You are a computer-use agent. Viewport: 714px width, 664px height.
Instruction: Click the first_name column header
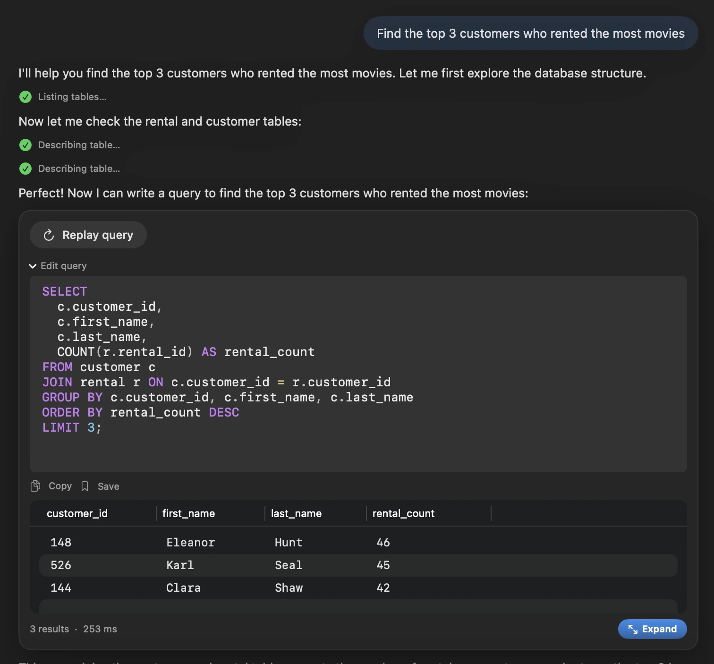coord(188,513)
